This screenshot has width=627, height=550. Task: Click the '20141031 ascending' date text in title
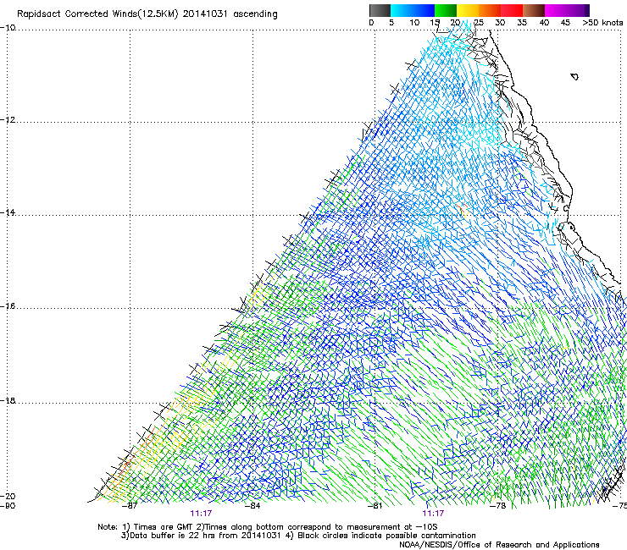(230, 14)
